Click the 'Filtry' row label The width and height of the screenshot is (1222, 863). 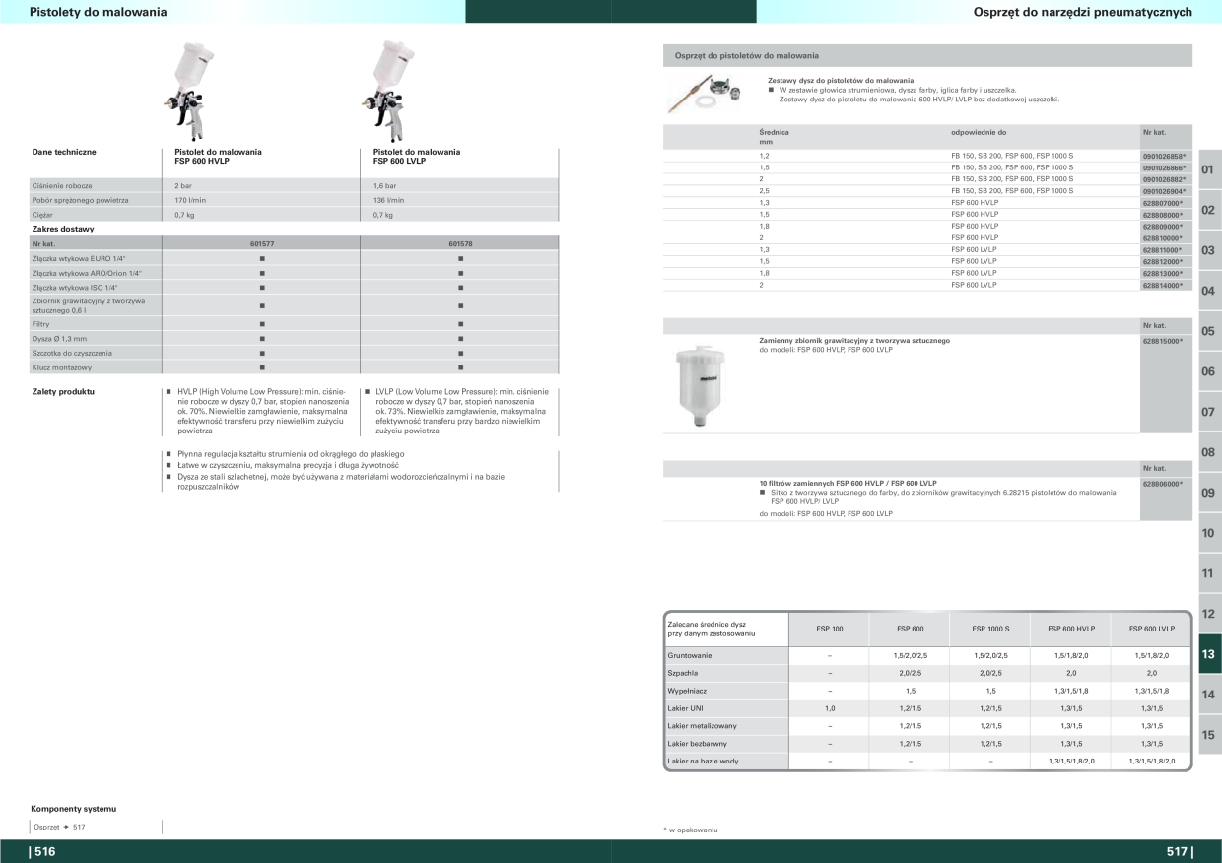click(x=40, y=323)
